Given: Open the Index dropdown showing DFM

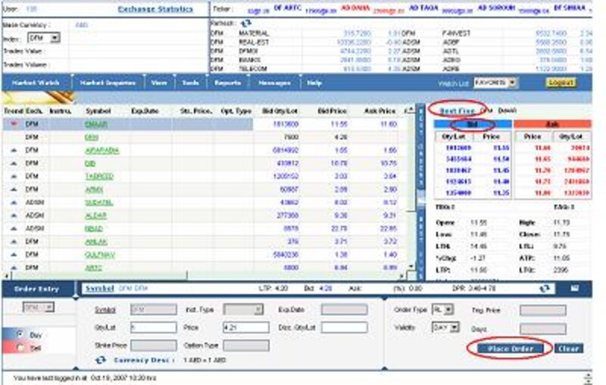Looking at the screenshot, I should (x=44, y=37).
